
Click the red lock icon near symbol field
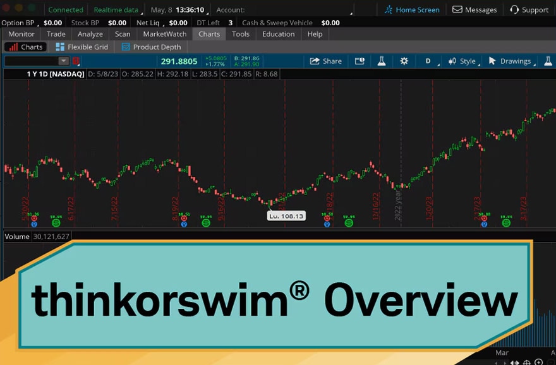pos(75,61)
